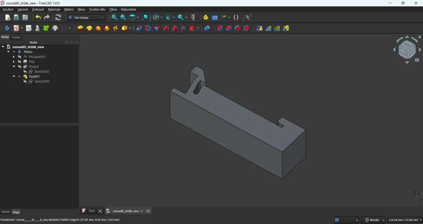Click the MultiTransform icon
This screenshot has width=423, height=224.
point(286,28)
